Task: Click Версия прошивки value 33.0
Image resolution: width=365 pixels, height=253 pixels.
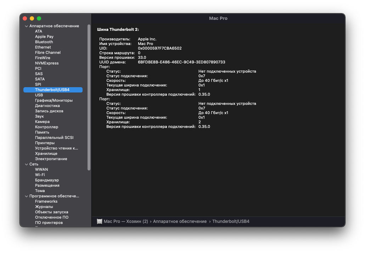Action: pyautogui.click(x=142, y=57)
